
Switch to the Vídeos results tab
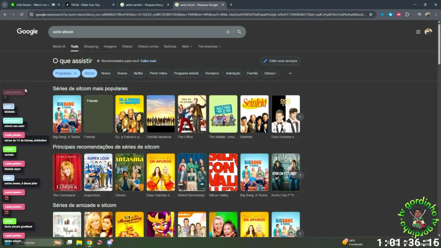[x=127, y=46]
